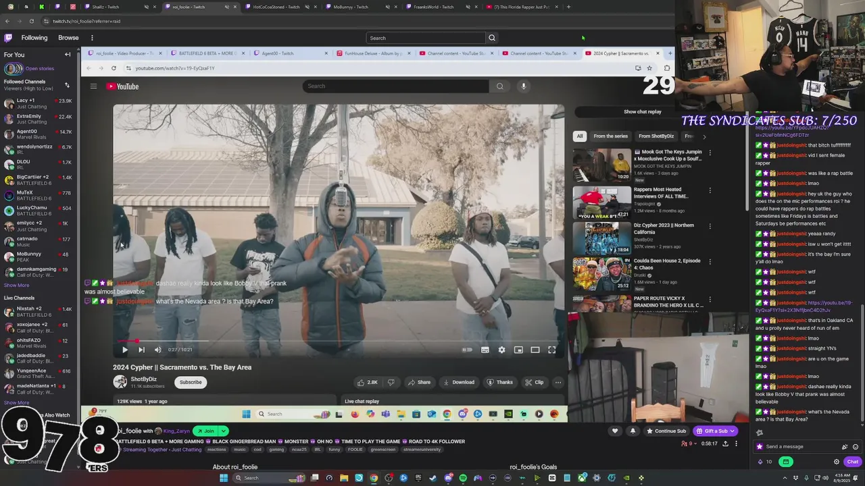Open 'Mook Got The Keys Jumpin' thumbnail
The width and height of the screenshot is (865, 486).
coord(602,165)
